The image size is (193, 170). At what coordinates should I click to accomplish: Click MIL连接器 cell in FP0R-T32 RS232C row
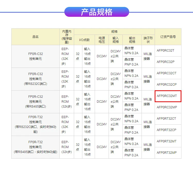[x=148, y=125]
